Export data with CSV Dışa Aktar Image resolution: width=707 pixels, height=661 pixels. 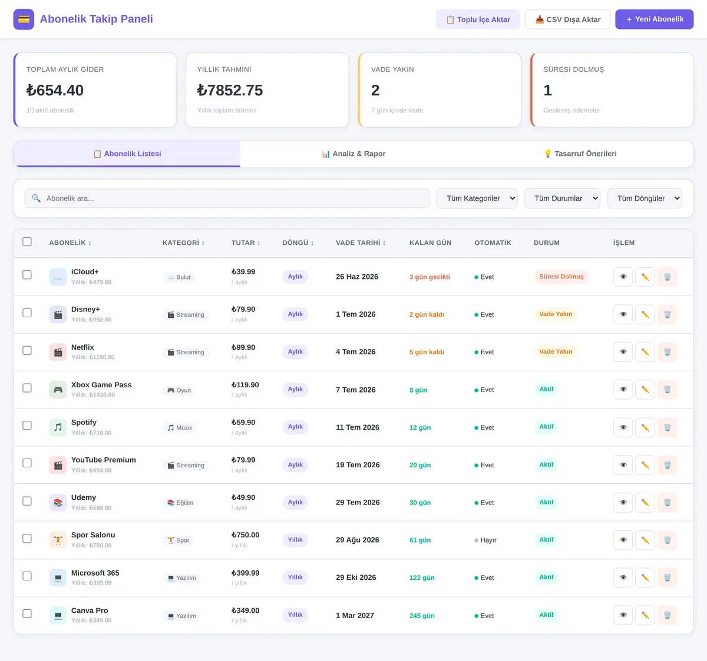pyautogui.click(x=568, y=19)
